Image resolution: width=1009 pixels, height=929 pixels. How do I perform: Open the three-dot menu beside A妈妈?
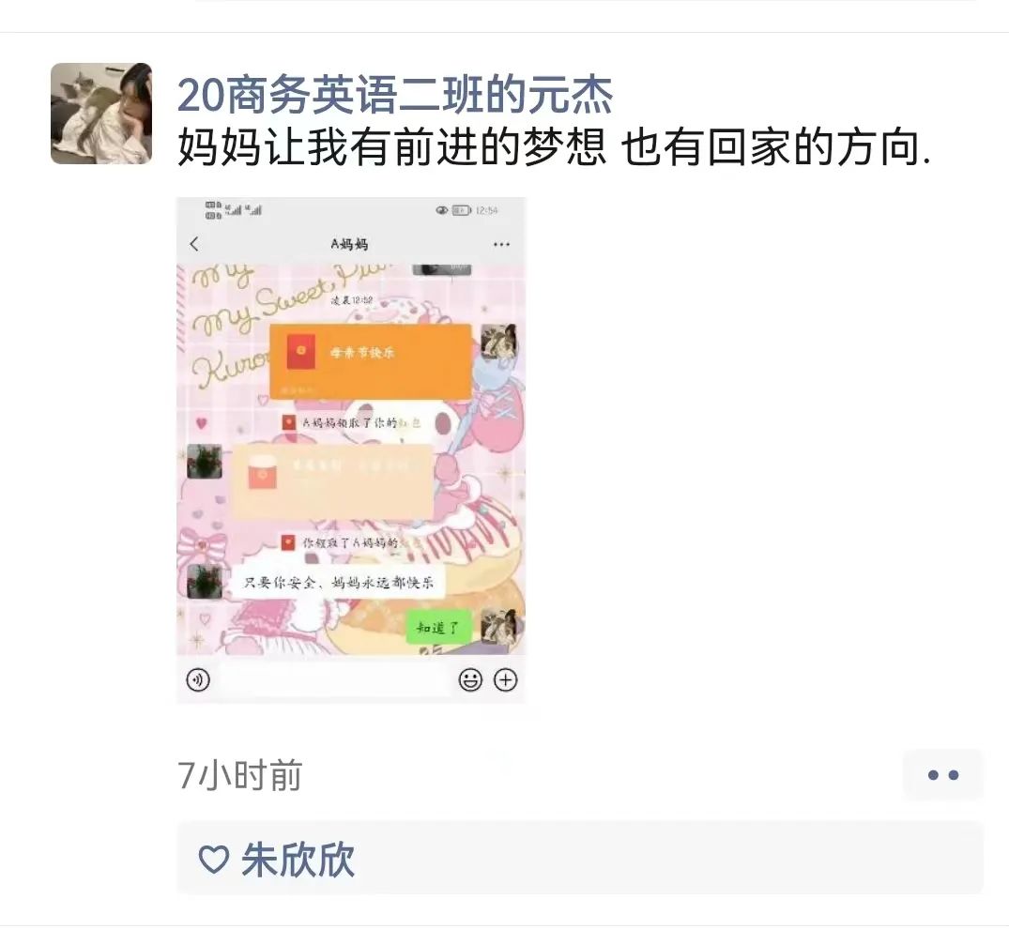coord(501,245)
